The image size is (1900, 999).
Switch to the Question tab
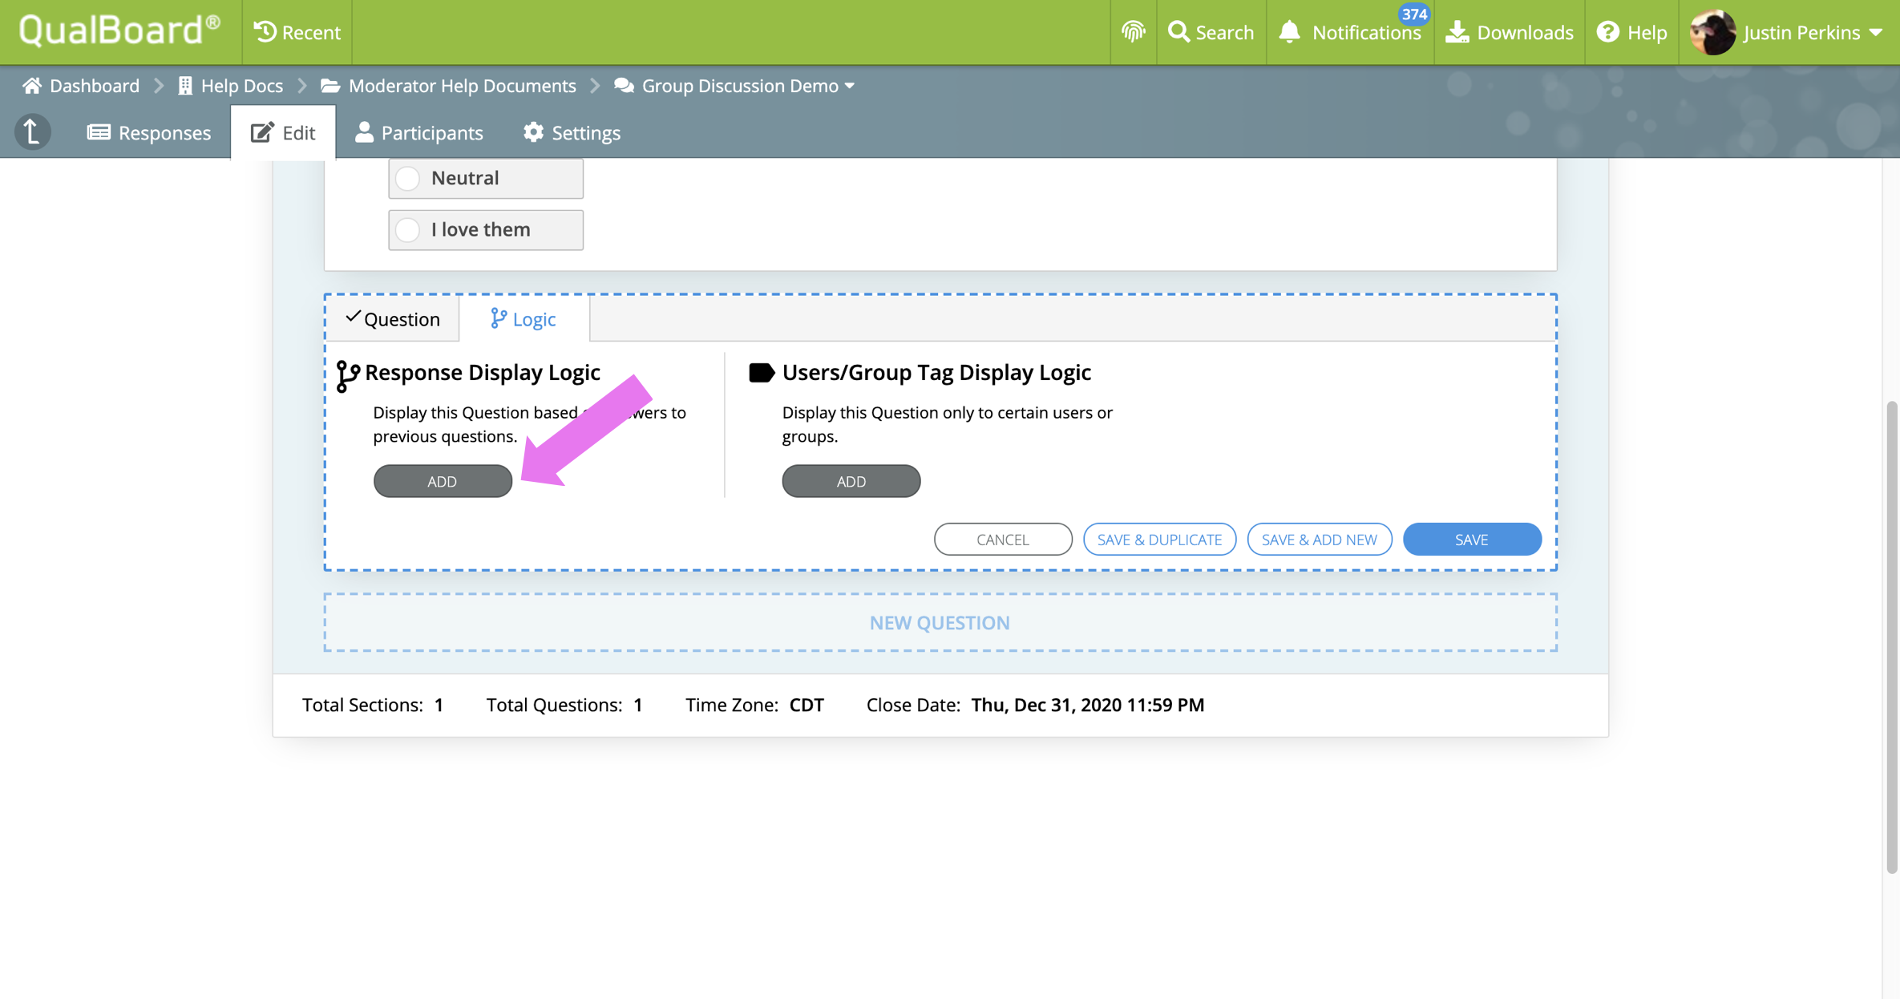[x=392, y=319]
